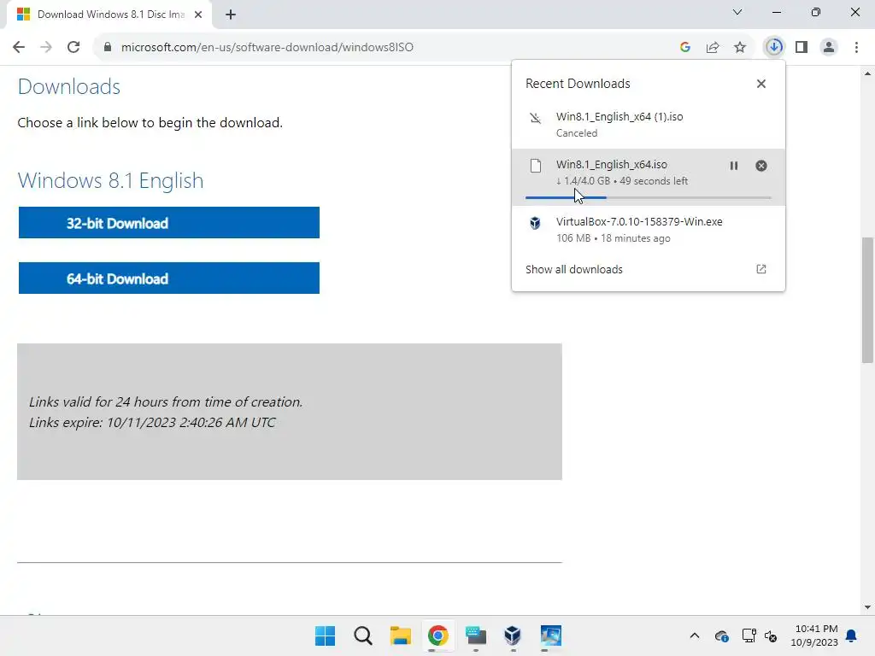Click the page vertical scrollbar thumb

(867, 300)
